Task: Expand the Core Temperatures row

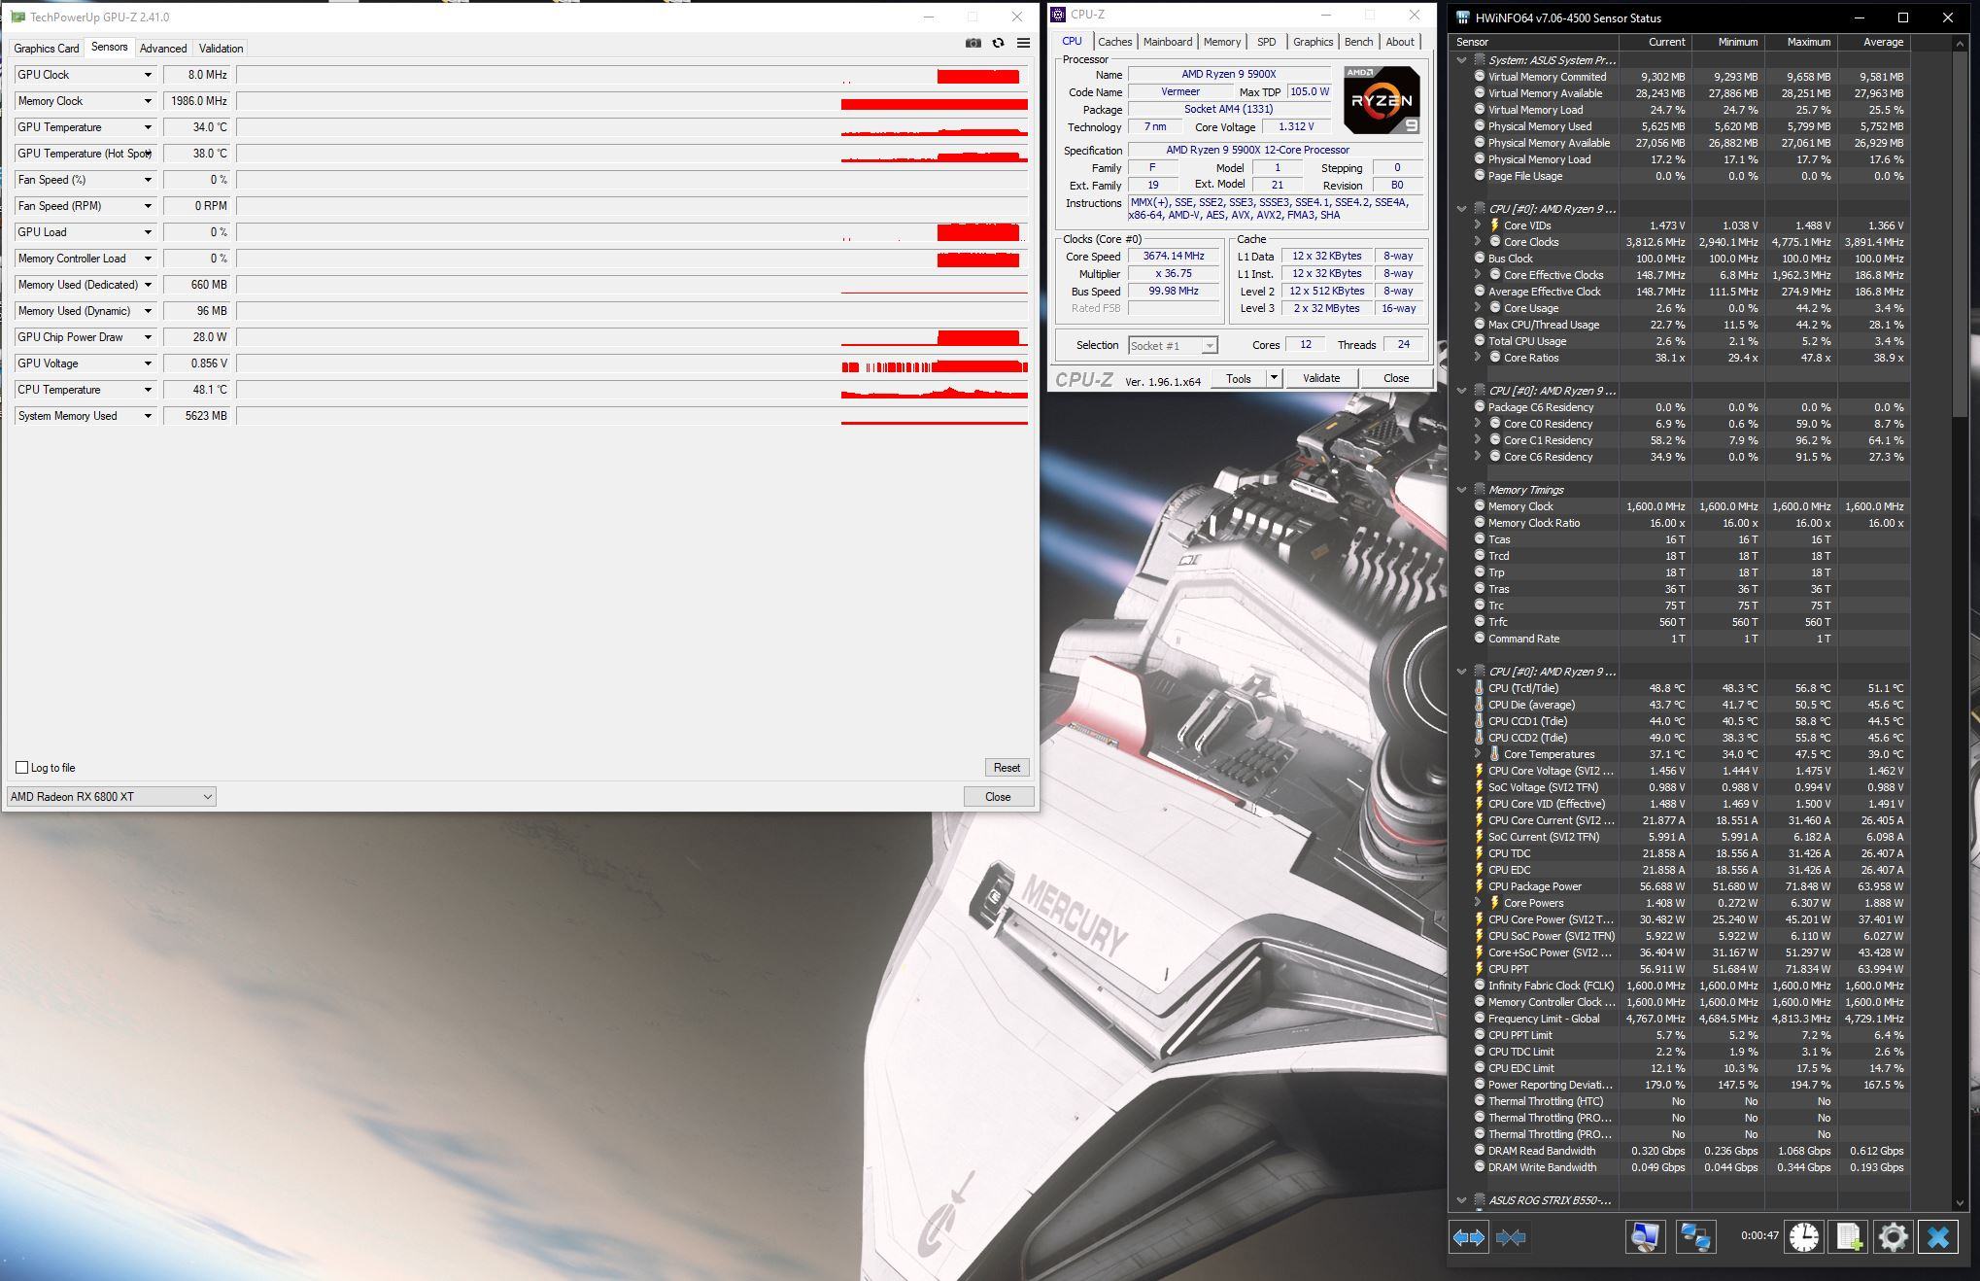Action: click(x=1478, y=754)
